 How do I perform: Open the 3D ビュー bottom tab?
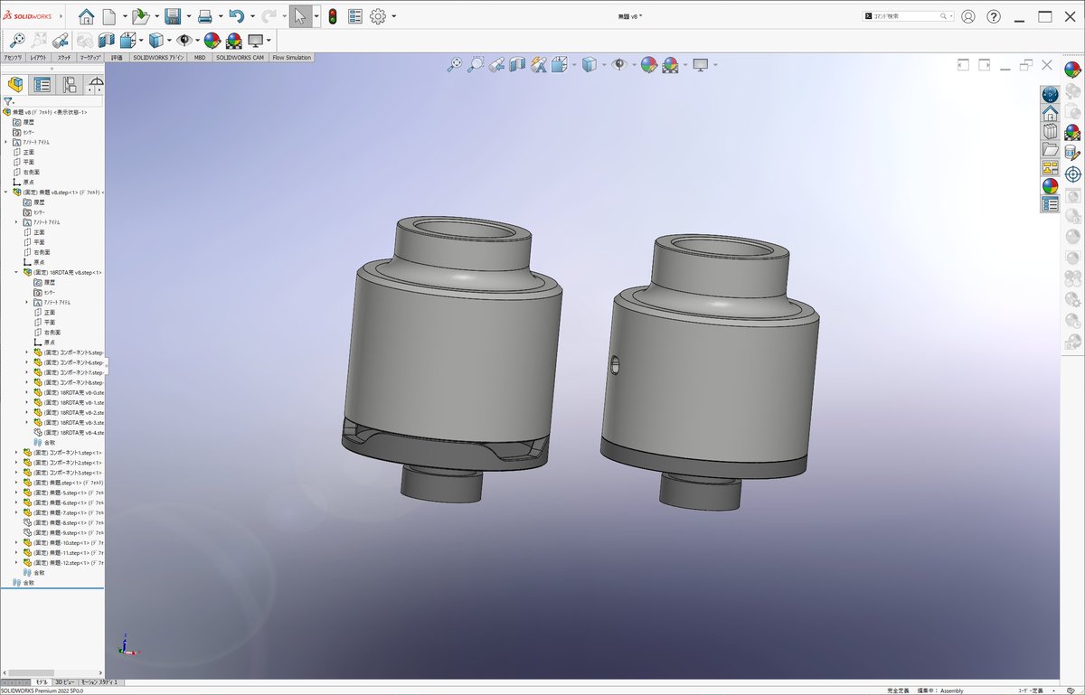[64, 682]
